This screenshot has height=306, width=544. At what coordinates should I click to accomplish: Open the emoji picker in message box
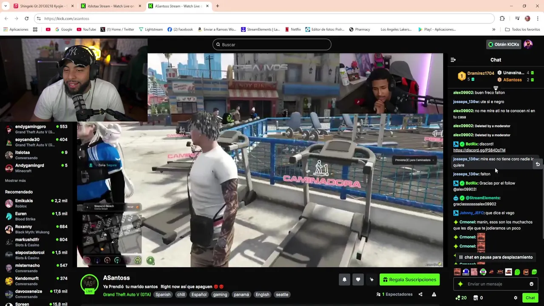coord(531,284)
